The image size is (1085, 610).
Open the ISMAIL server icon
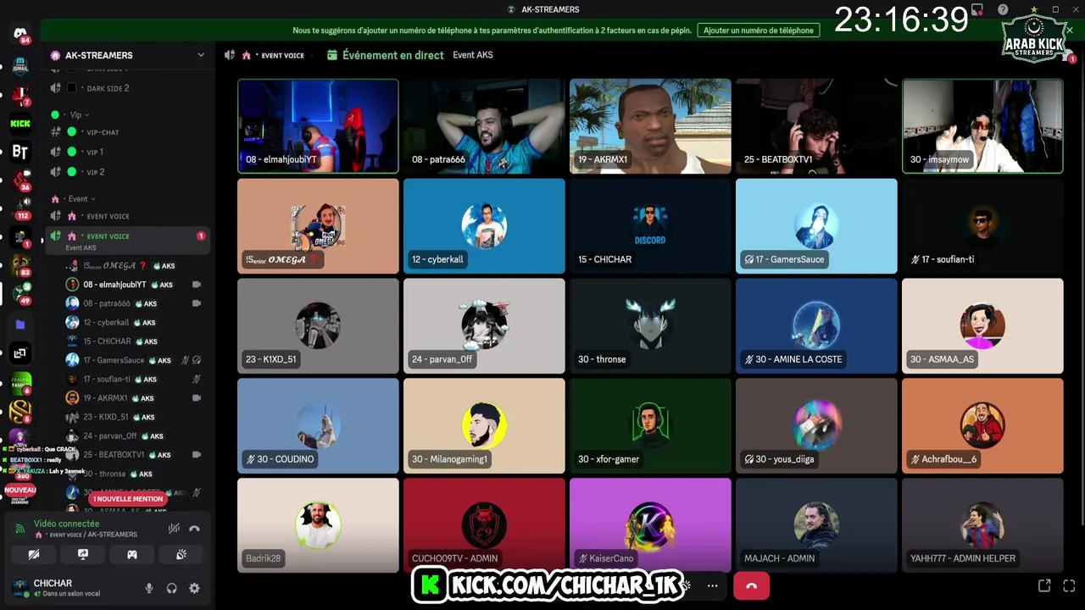[20, 65]
